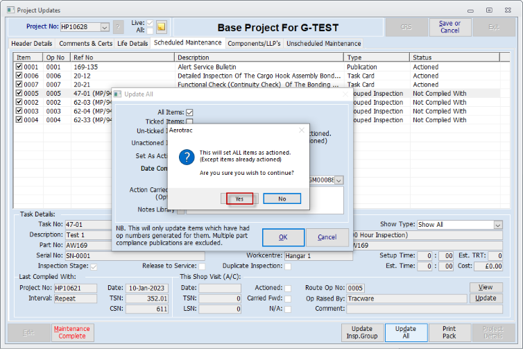This screenshot has width=523, height=349.
Task: Untick the checkbox for item 0004
Action: point(19,119)
